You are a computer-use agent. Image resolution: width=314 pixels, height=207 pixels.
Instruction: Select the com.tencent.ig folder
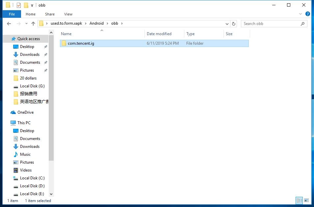coord(81,43)
